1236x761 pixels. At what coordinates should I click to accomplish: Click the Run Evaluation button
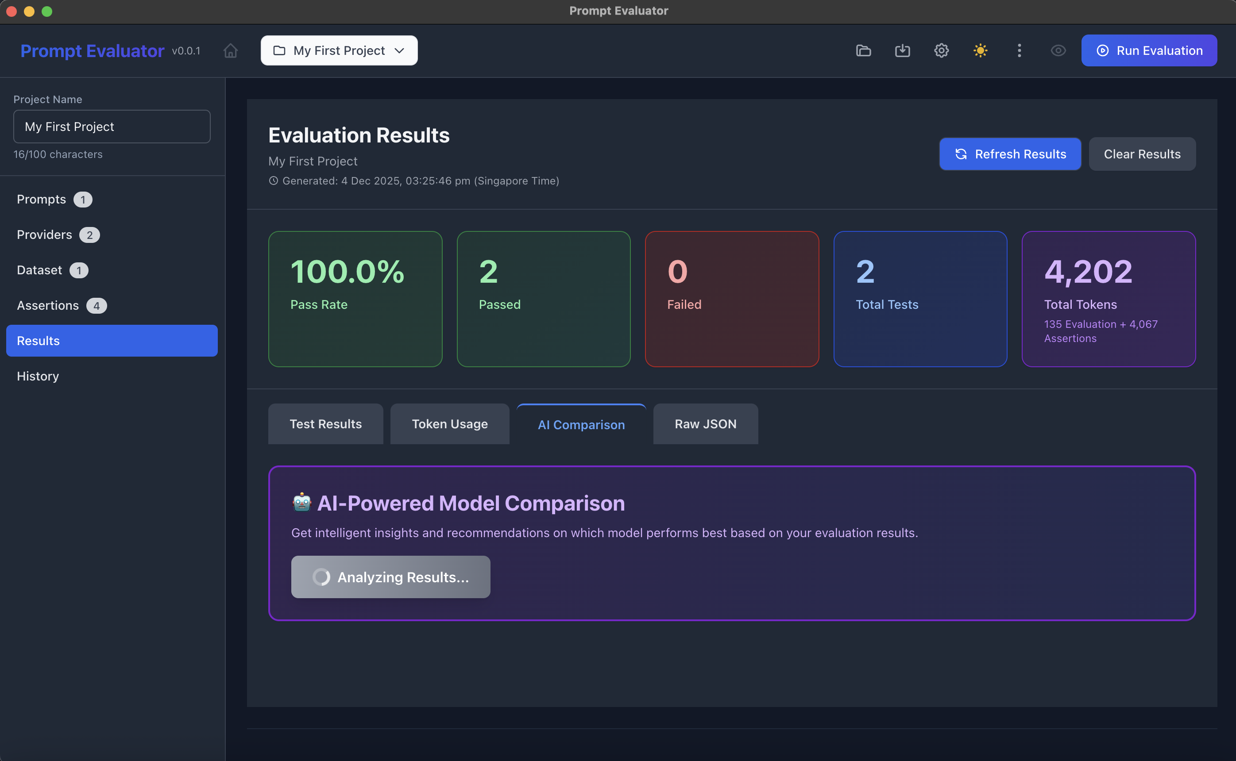pyautogui.click(x=1149, y=50)
